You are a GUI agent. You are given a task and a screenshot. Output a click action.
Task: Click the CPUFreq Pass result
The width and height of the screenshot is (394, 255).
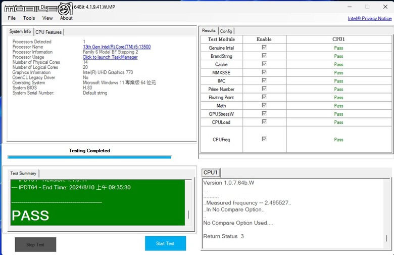coord(339,140)
